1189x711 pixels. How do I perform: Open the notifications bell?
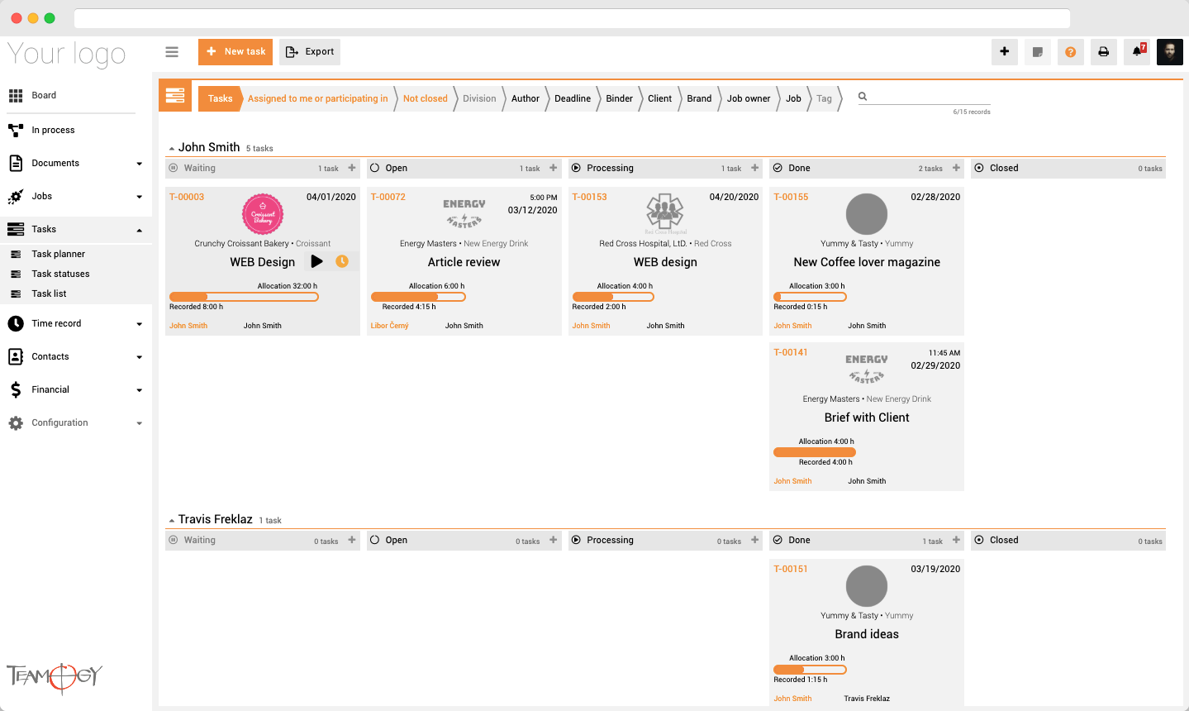(x=1137, y=51)
